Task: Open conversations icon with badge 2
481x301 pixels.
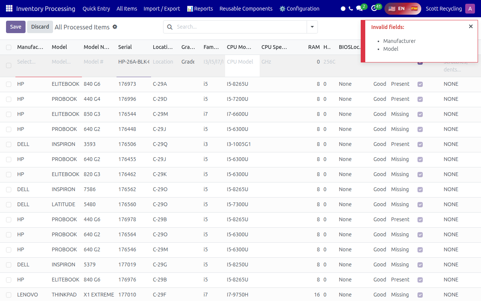Action: coord(361,8)
